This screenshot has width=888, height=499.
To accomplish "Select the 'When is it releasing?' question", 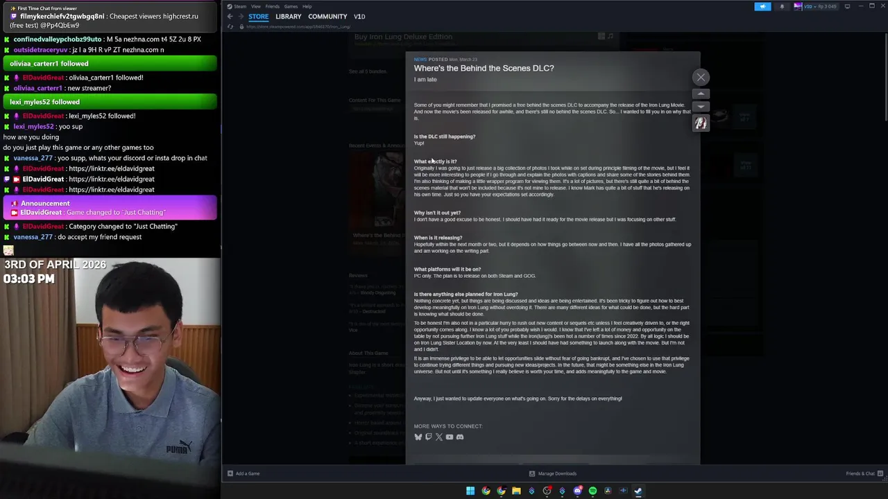I will (x=438, y=238).
